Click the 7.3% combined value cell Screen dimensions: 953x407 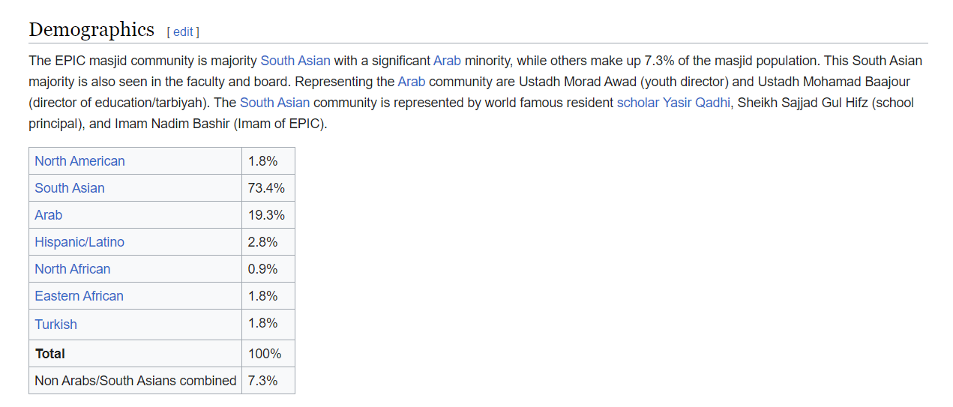[x=268, y=381]
